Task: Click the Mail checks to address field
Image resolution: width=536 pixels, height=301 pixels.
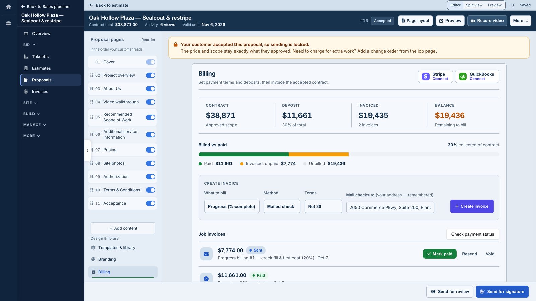Action: pyautogui.click(x=390, y=207)
